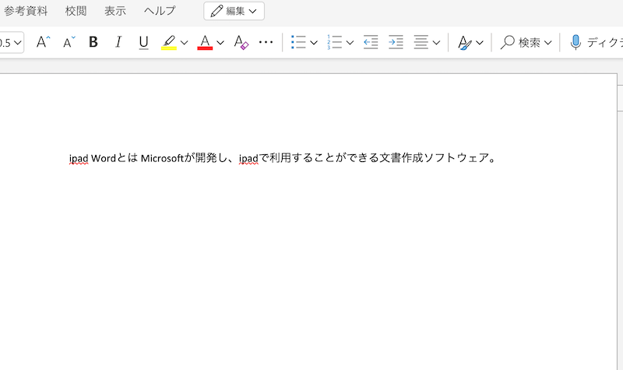Click the first underlined ipad word

click(79, 159)
